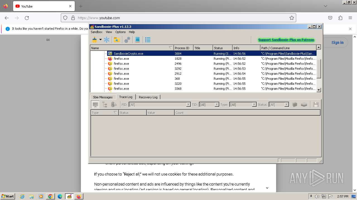Click the Firefox shield tracking protection icon
The width and height of the screenshot is (357, 200).
(65, 18)
